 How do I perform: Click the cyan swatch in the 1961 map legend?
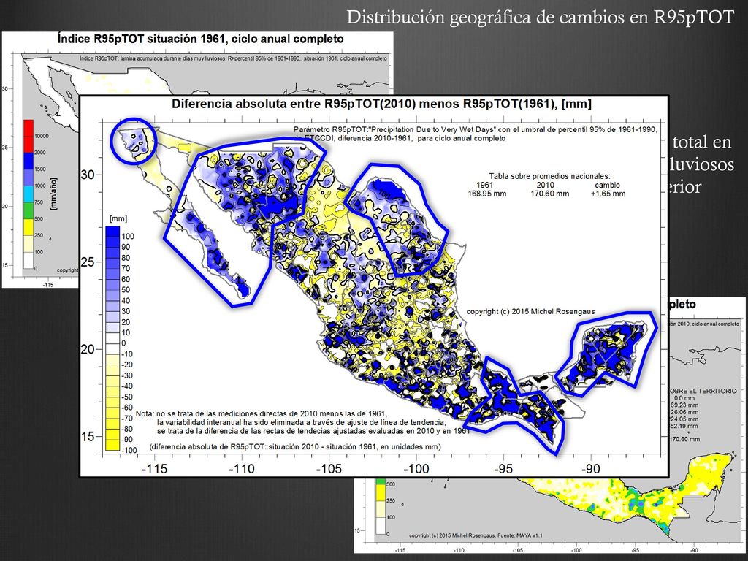[x=28, y=194]
